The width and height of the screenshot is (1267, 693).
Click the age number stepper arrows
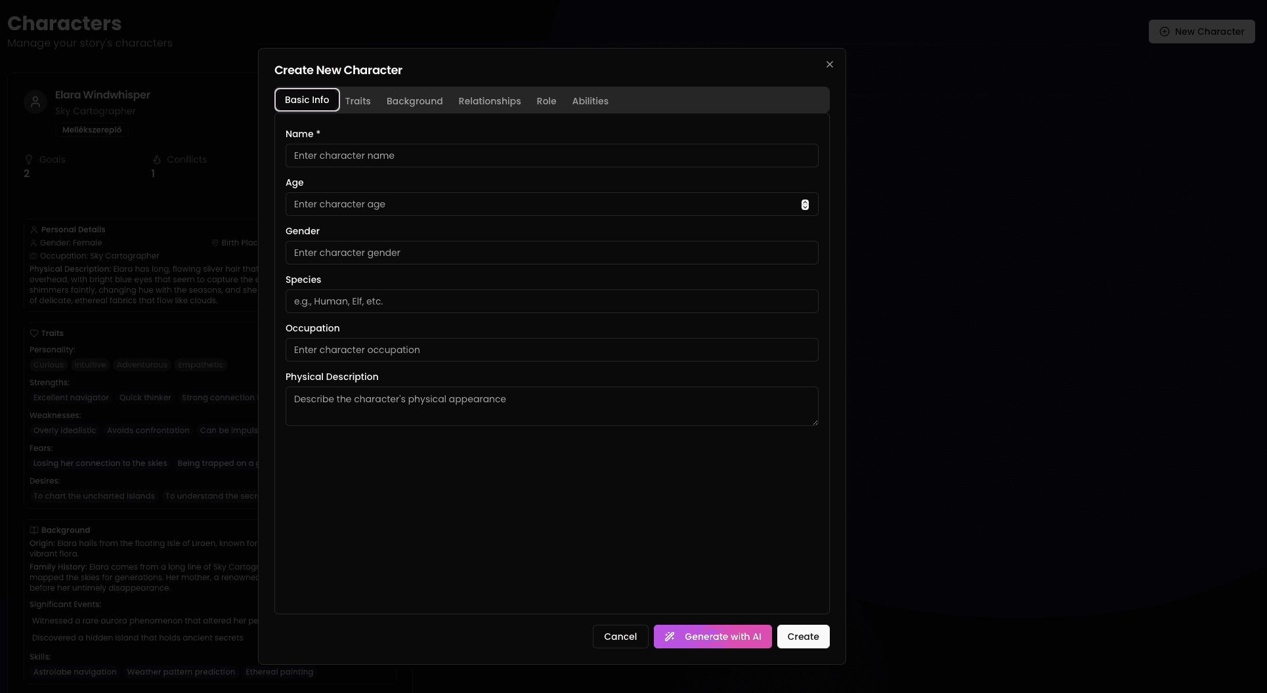[805, 205]
